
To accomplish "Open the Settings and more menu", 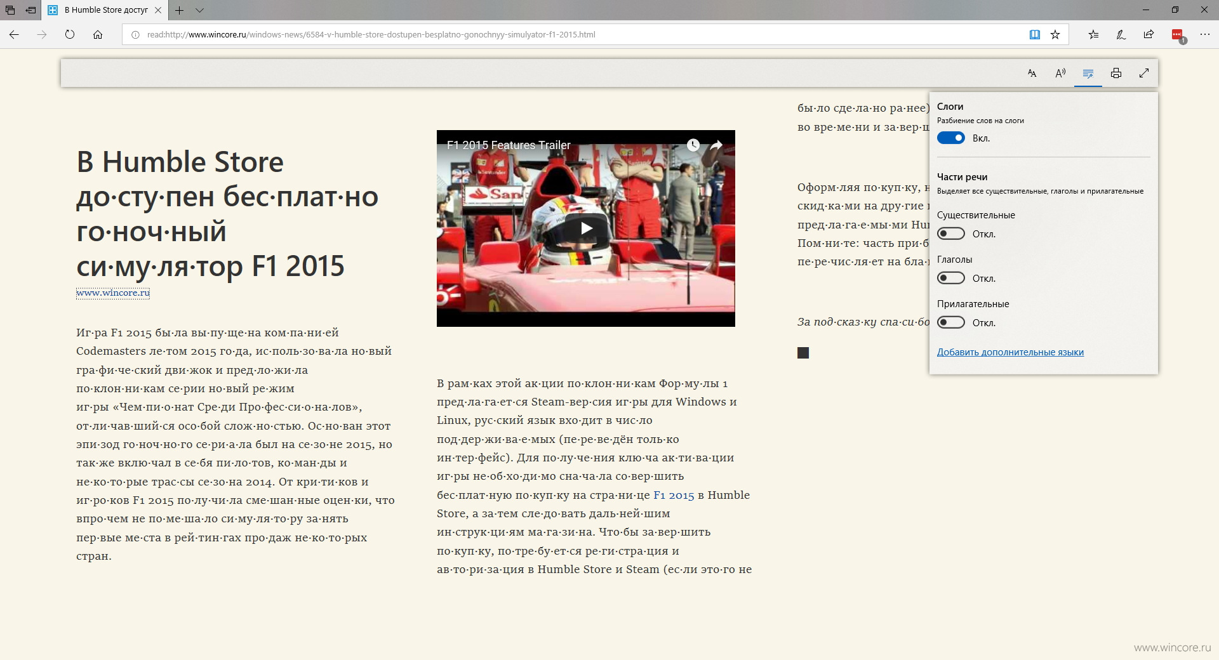I will 1205,35.
